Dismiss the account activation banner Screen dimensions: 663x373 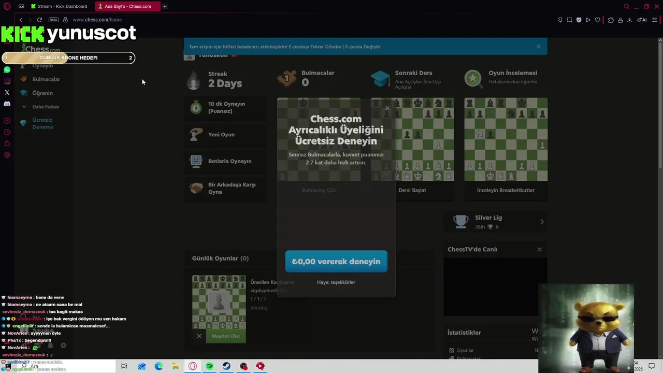coord(538,47)
